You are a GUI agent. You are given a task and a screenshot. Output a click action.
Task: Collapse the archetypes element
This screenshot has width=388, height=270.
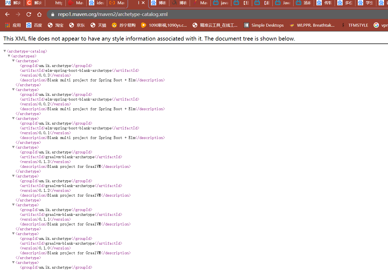pyautogui.click(x=9, y=56)
